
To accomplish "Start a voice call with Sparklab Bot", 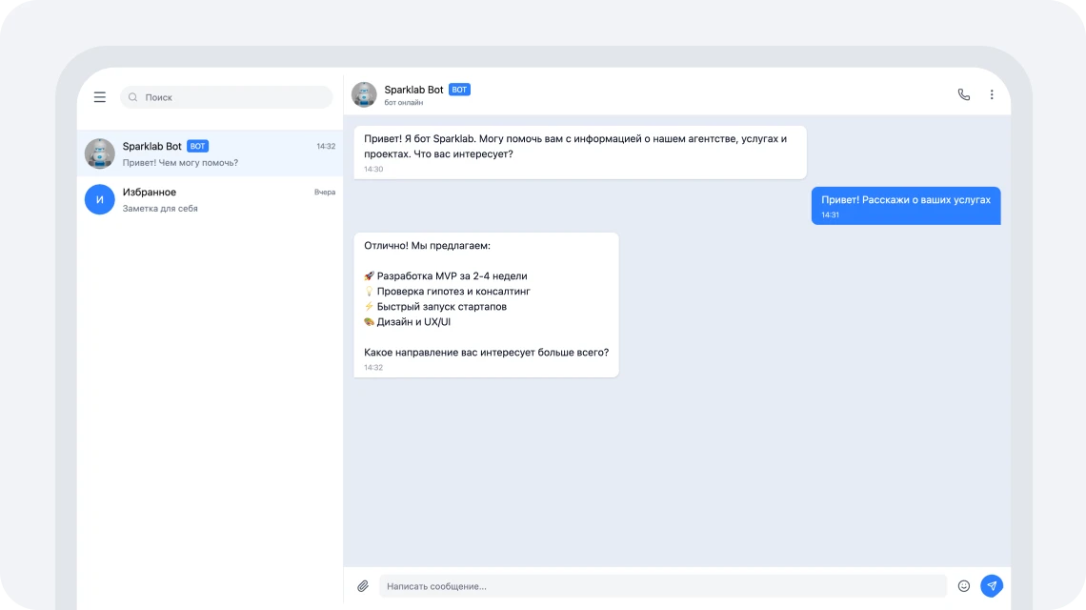I will [963, 94].
